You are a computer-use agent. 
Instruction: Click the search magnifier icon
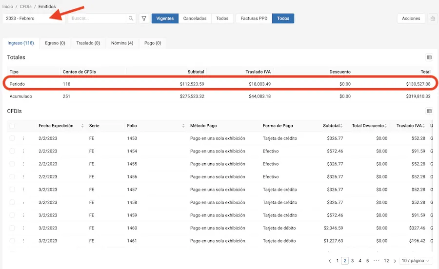[x=131, y=19]
